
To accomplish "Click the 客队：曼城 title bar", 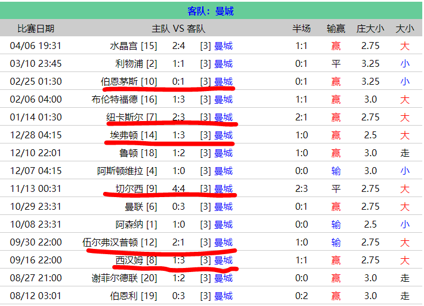I will coord(211,11).
